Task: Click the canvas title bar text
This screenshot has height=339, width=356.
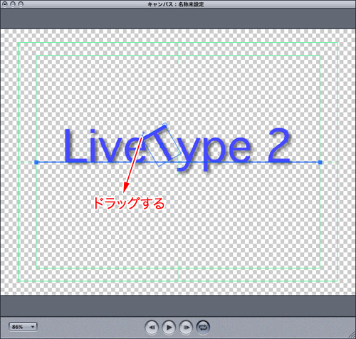Action: (x=175, y=4)
